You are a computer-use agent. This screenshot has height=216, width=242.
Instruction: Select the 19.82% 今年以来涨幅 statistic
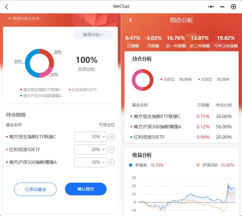tap(226, 42)
